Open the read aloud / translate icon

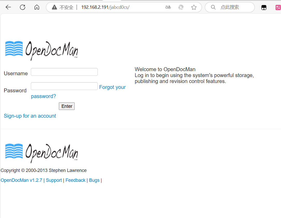click(x=168, y=7)
